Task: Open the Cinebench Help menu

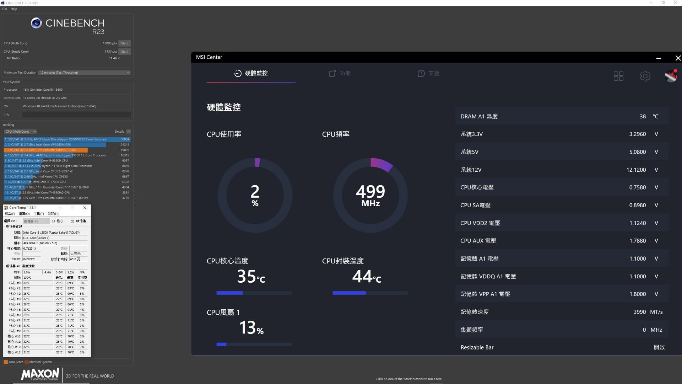Action: [x=14, y=9]
